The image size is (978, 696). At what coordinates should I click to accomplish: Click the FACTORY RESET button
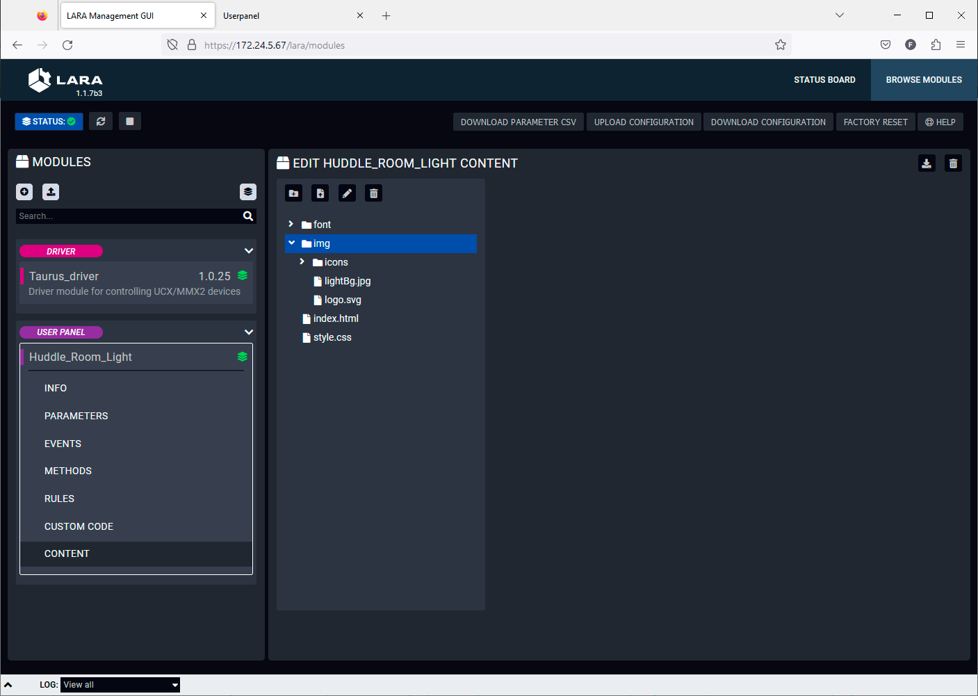coord(875,122)
